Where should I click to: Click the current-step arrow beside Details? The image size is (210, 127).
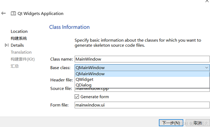click(7, 45)
